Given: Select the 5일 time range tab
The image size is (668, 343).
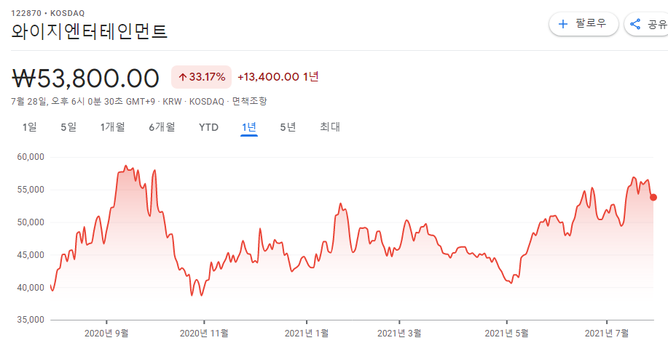Looking at the screenshot, I should (68, 127).
